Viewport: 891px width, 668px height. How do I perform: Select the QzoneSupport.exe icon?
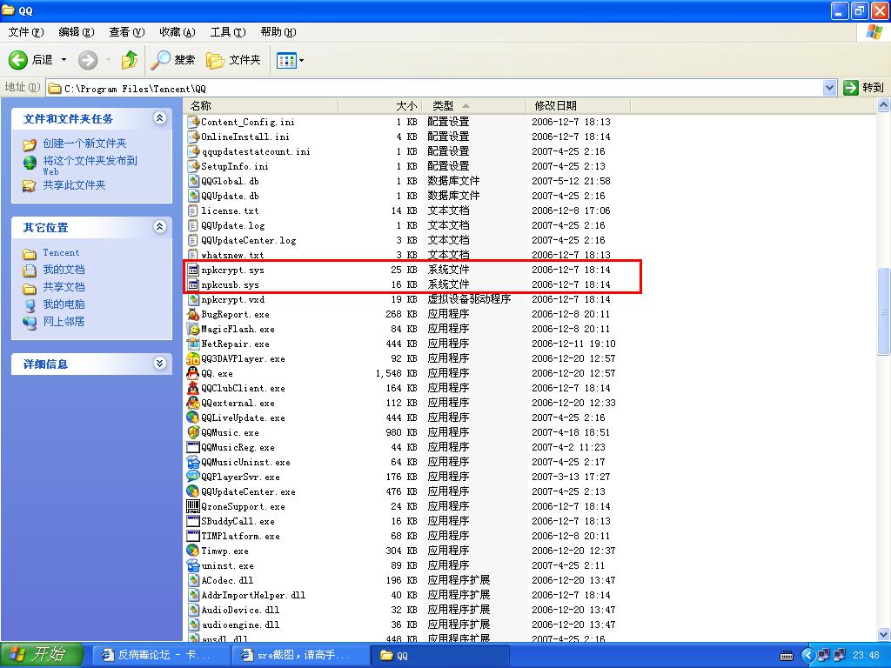(193, 506)
